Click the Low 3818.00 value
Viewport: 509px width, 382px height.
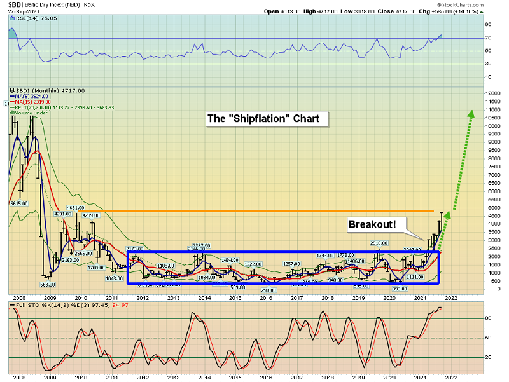pos(358,11)
